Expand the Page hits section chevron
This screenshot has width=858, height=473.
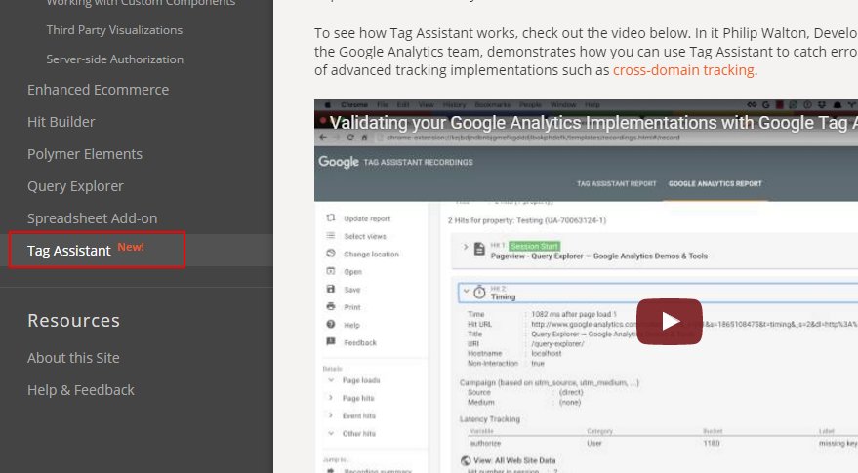tap(331, 398)
